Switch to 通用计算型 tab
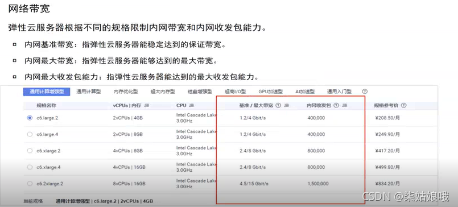Image resolution: width=458 pixels, height=207 pixels. (x=89, y=92)
